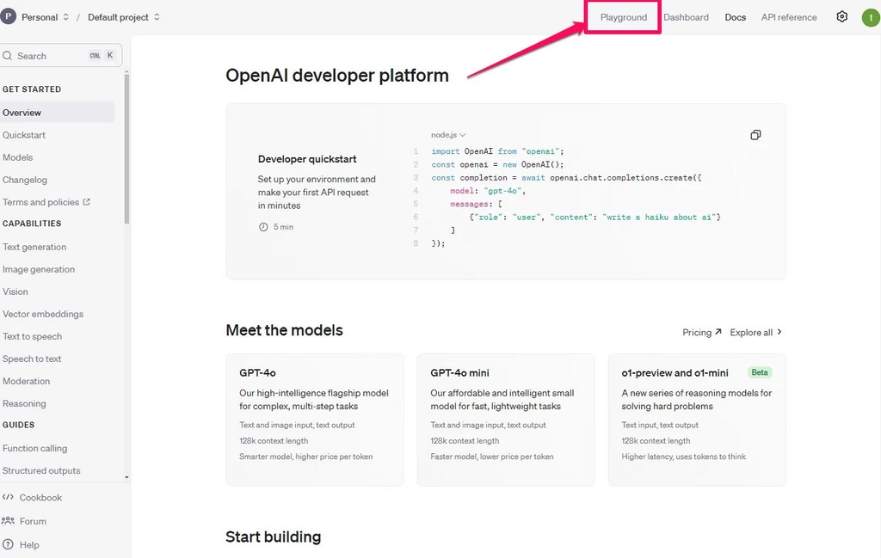Click the Meet the models heading
The image size is (881, 558).
click(x=284, y=330)
